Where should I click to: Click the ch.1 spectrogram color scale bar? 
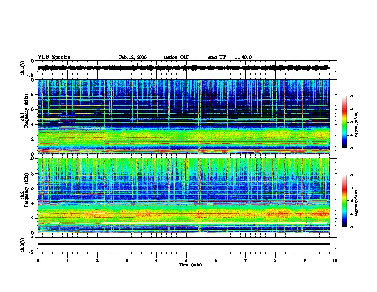click(345, 122)
